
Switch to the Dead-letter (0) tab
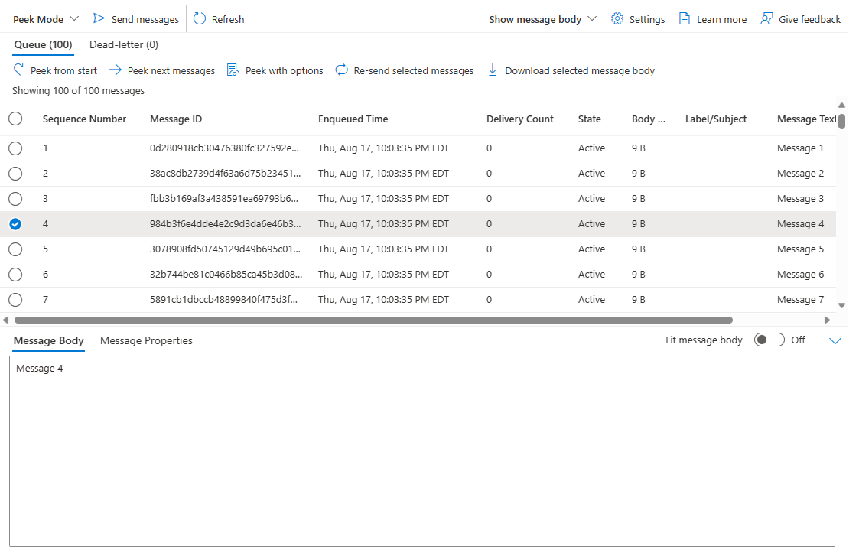point(124,44)
